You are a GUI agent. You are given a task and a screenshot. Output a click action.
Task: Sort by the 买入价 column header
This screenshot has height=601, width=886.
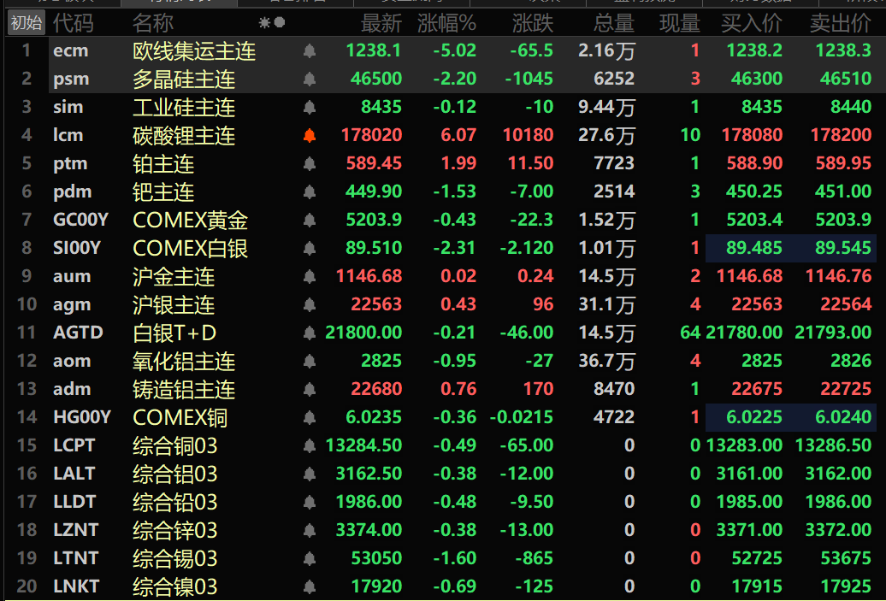coord(752,23)
